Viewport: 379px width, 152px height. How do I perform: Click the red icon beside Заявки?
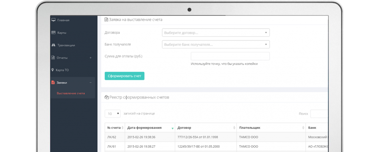click(53, 82)
